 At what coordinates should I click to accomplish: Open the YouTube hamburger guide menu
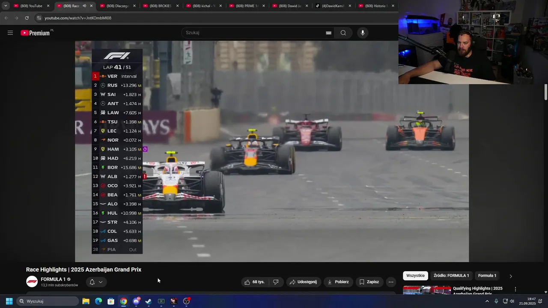point(10,33)
